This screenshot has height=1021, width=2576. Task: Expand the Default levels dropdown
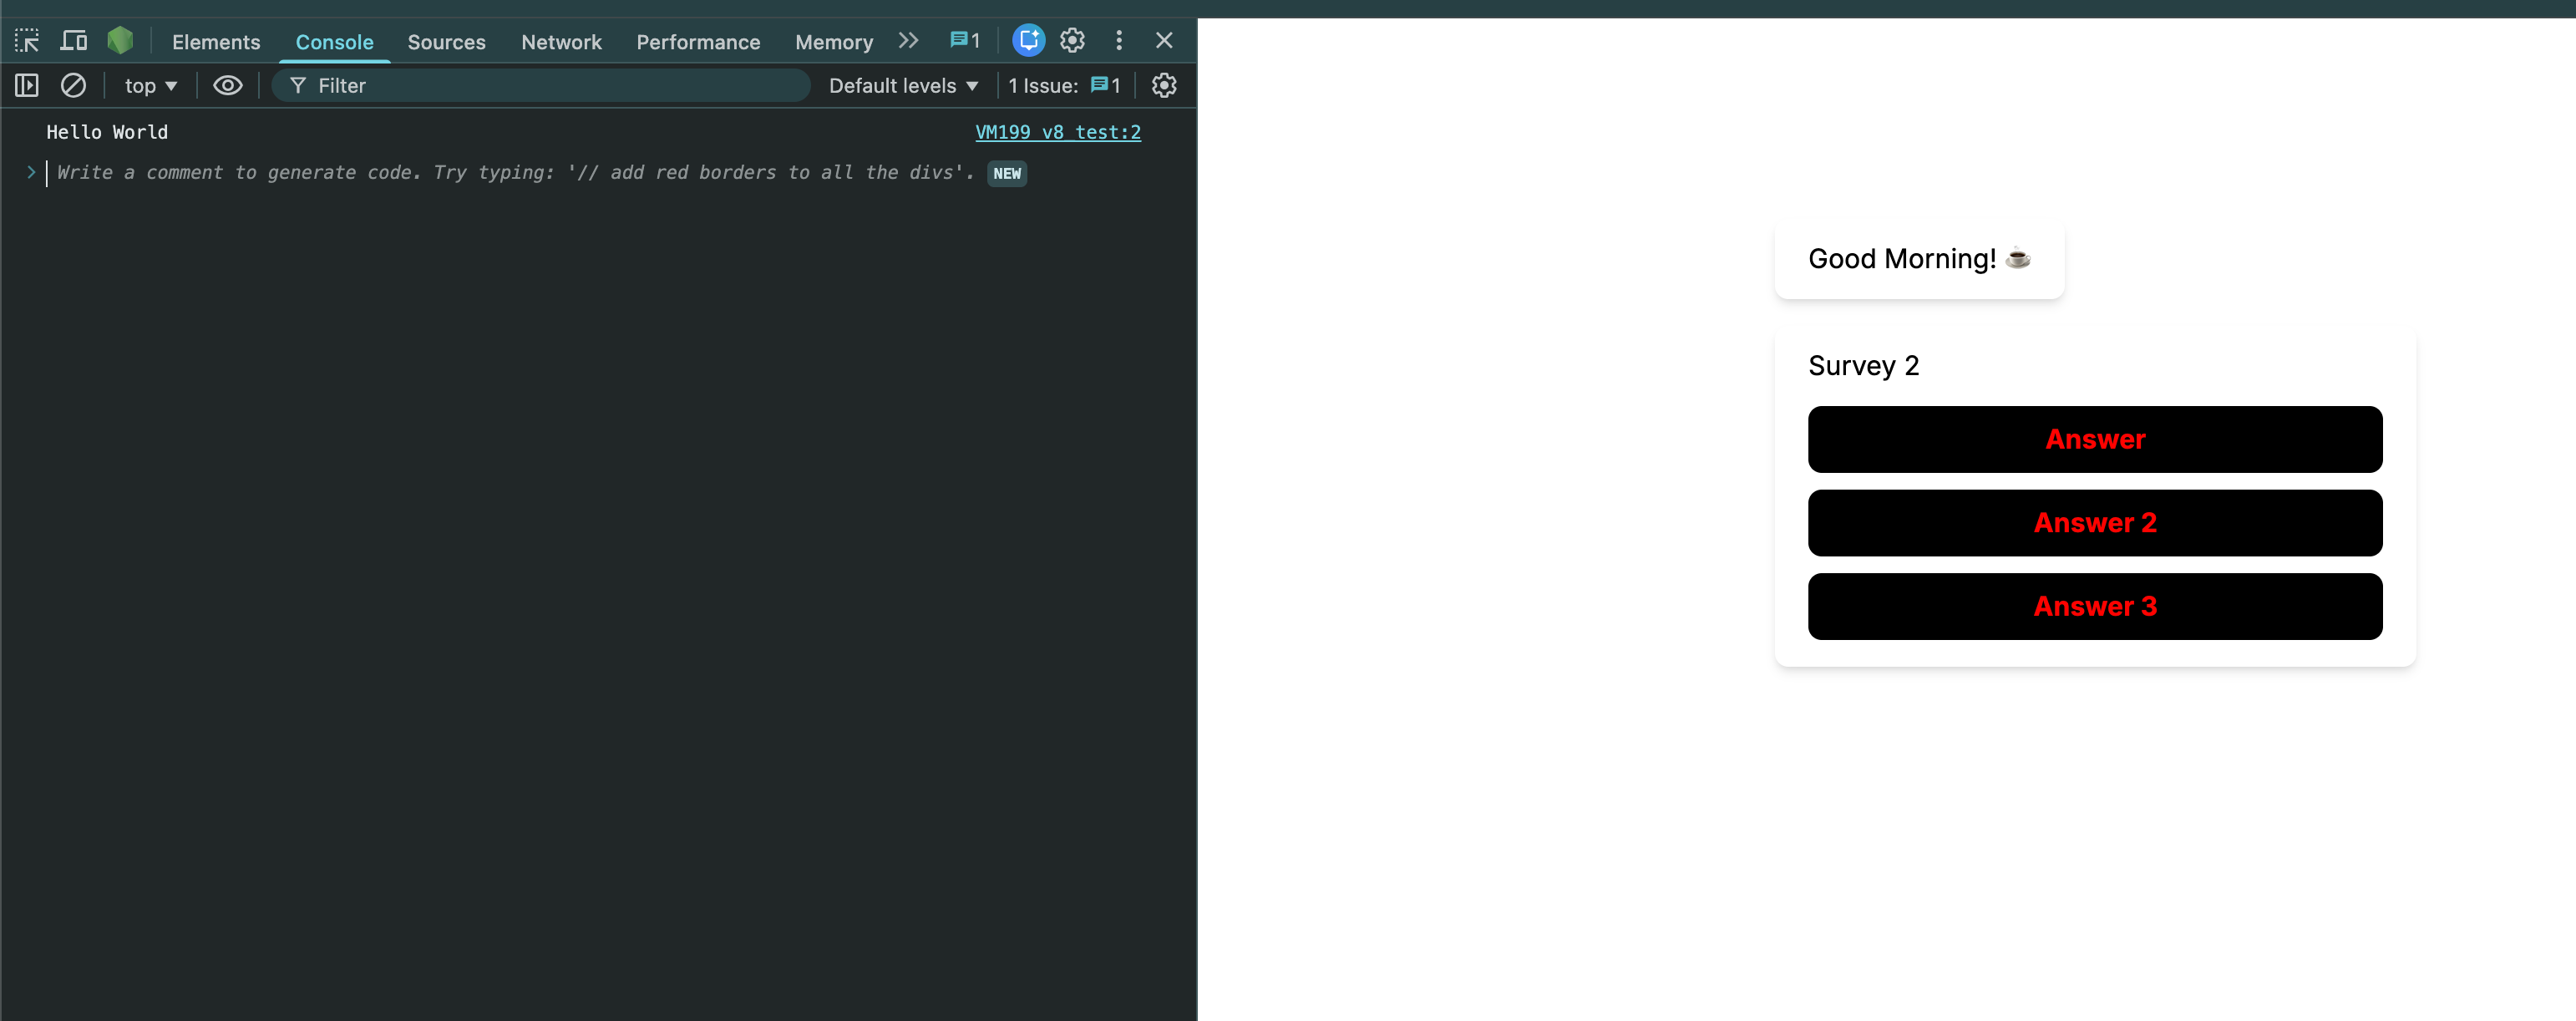pos(902,86)
